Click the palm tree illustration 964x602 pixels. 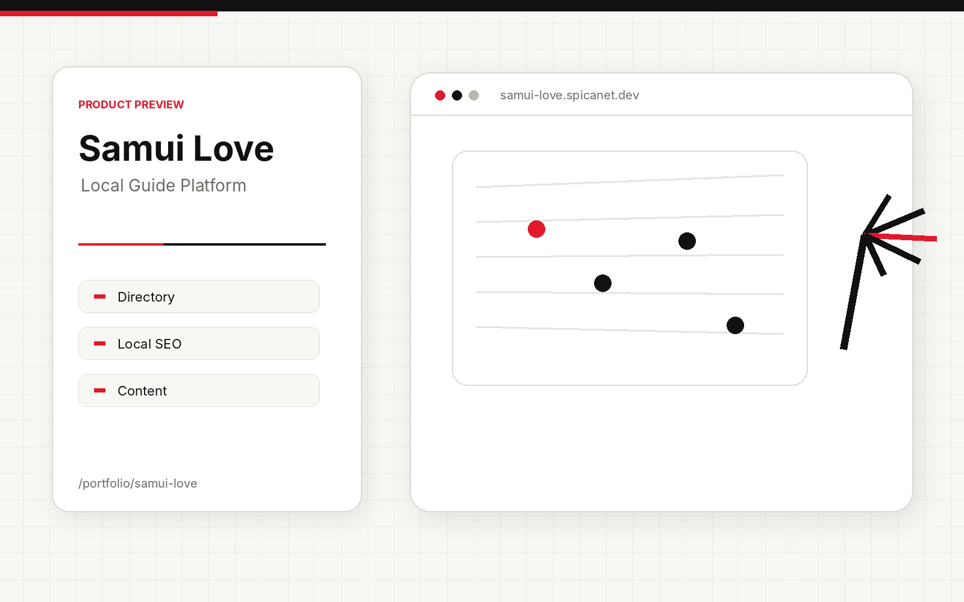point(889,272)
